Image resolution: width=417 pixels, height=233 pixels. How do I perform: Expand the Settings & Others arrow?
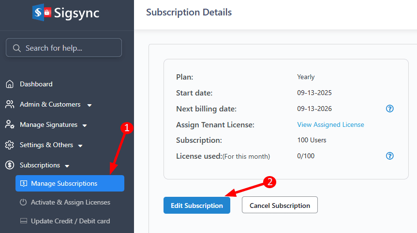pyautogui.click(x=80, y=146)
